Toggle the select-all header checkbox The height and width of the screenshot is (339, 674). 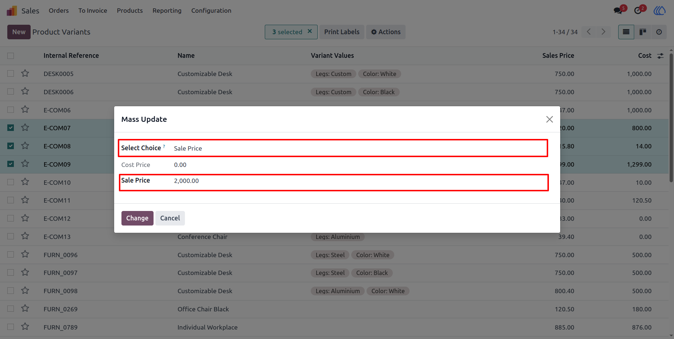pos(11,56)
